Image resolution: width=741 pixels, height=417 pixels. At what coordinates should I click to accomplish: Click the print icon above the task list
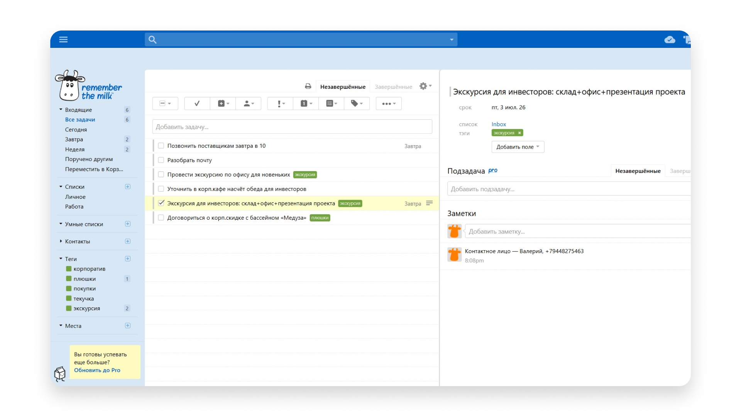[x=308, y=86]
